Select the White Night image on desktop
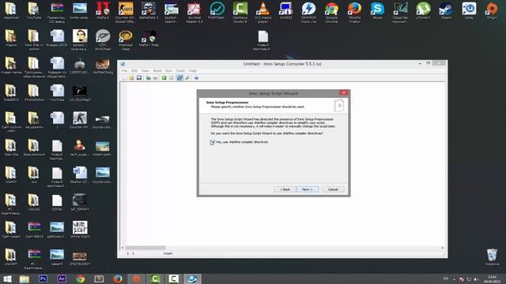506x284 pixels. coord(80,230)
